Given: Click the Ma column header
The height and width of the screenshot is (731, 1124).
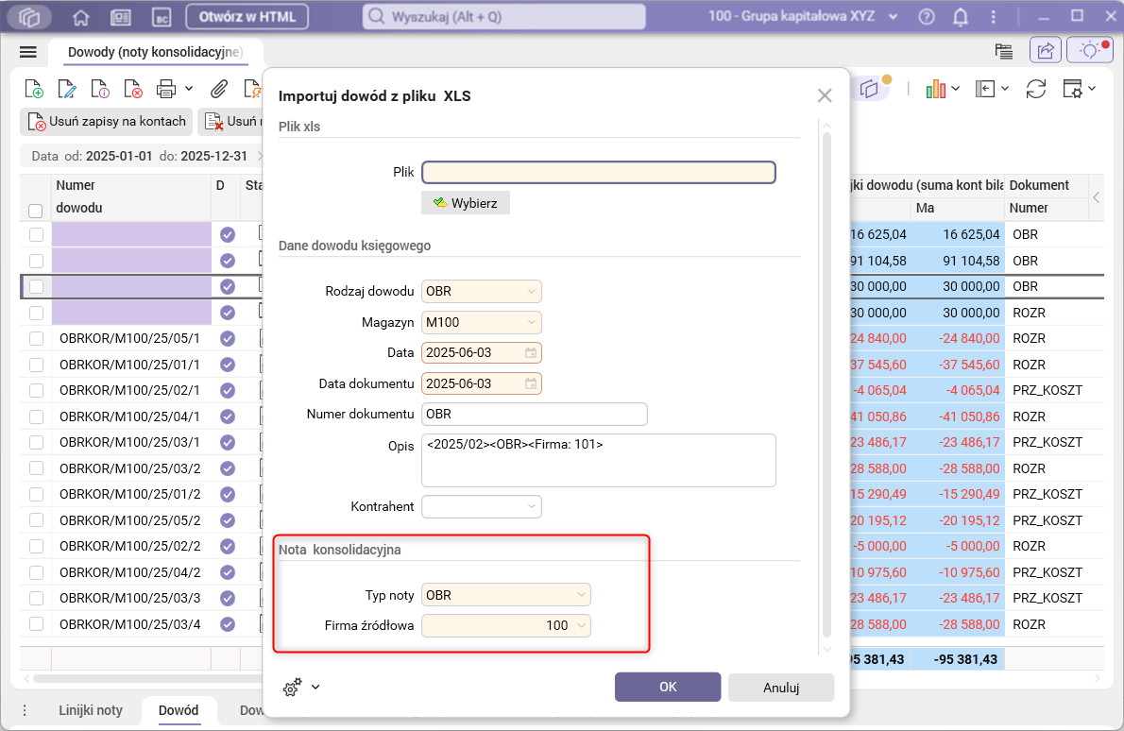Looking at the screenshot, I should click(958, 208).
